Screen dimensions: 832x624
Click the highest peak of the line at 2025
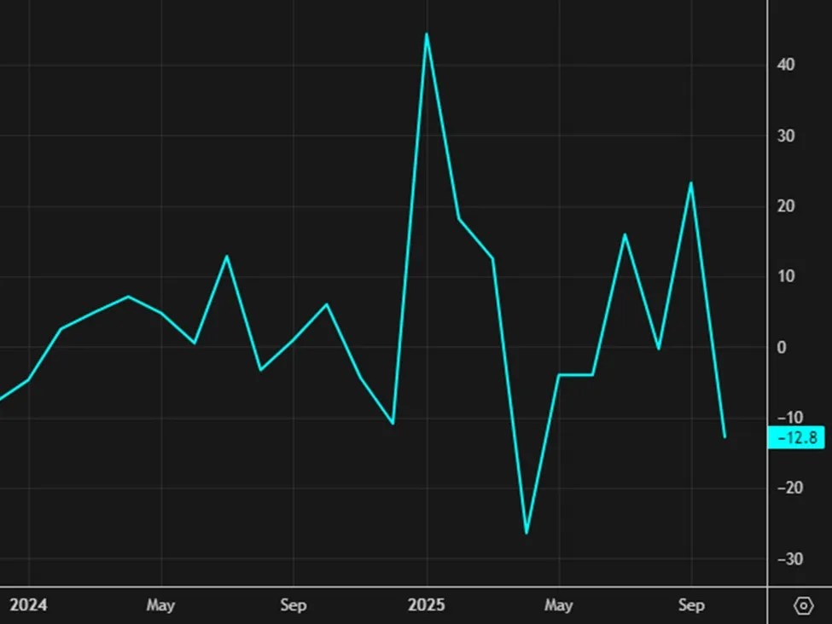(x=426, y=34)
